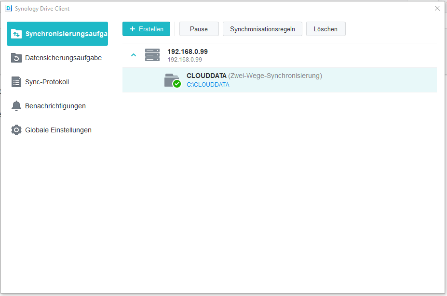The width and height of the screenshot is (447, 296).
Task: Collapse the 192.168.0.99 server entry chevron
Action: coord(134,55)
